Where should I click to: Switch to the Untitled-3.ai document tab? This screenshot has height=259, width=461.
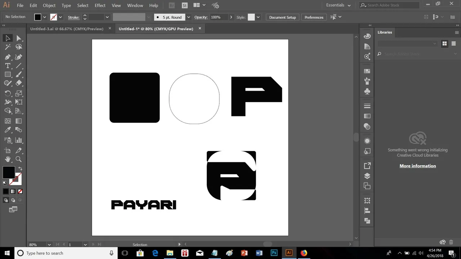pyautogui.click(x=67, y=29)
